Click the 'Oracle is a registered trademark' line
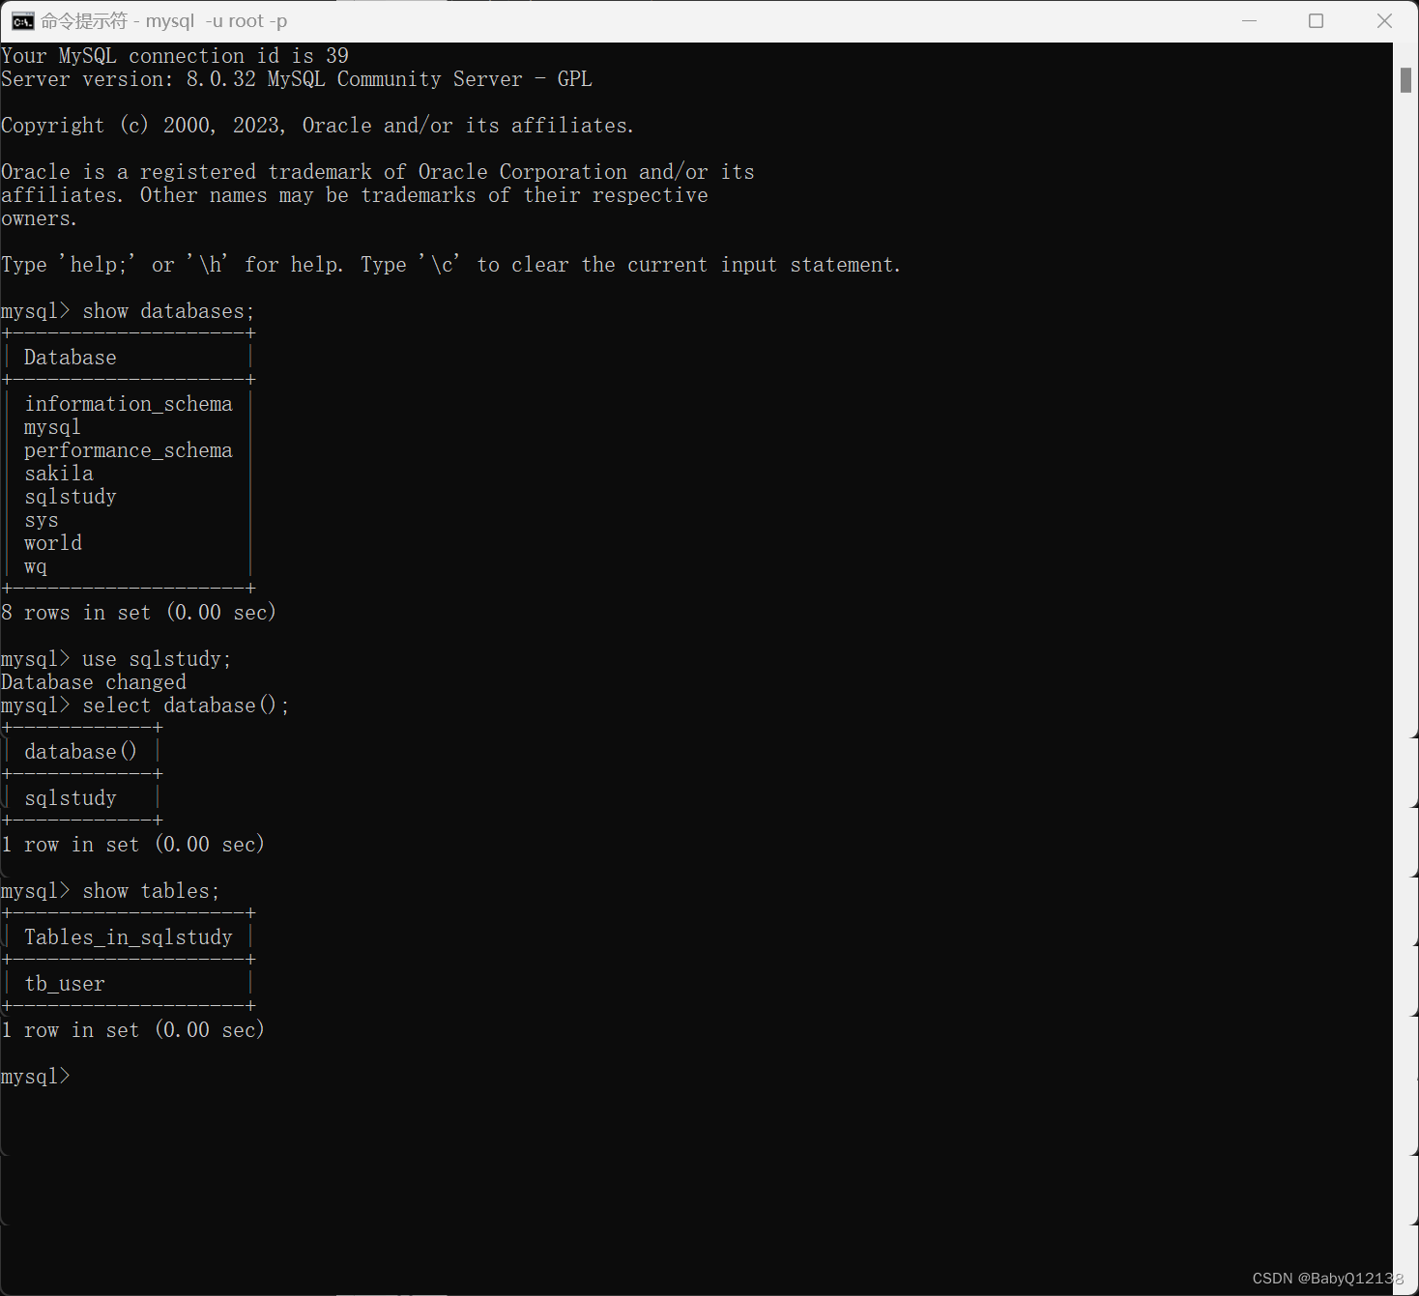The image size is (1419, 1296). pos(378,172)
